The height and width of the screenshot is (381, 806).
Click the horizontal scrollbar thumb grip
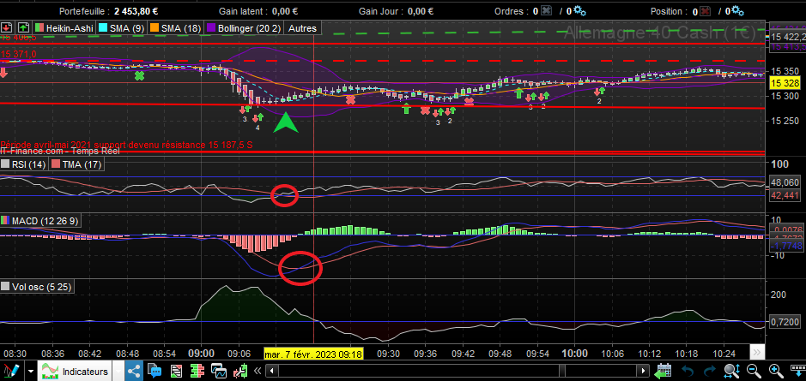[x=562, y=371]
